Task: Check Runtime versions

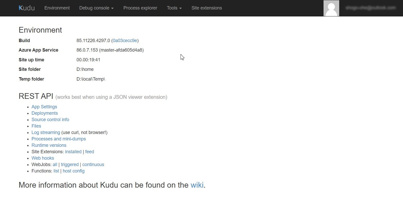Action: [49, 145]
